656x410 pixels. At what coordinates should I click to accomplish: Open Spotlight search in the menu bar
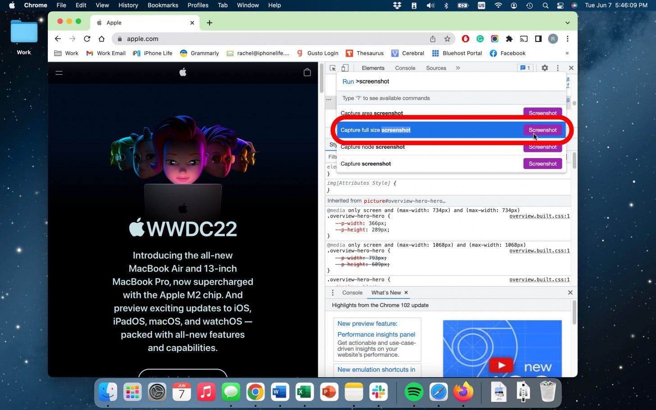[x=545, y=5]
